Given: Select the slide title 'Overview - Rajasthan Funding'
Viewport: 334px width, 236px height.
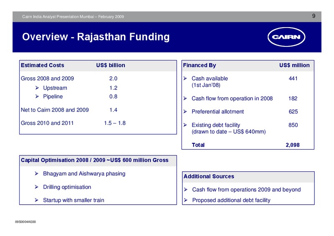Looking at the screenshot, I should click(x=96, y=37).
